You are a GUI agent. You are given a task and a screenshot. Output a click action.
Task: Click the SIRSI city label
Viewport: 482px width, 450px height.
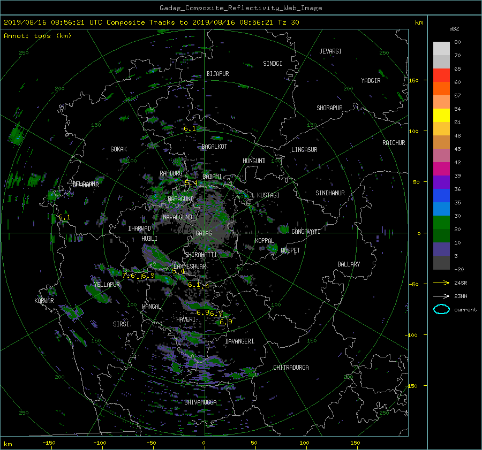click(x=121, y=324)
